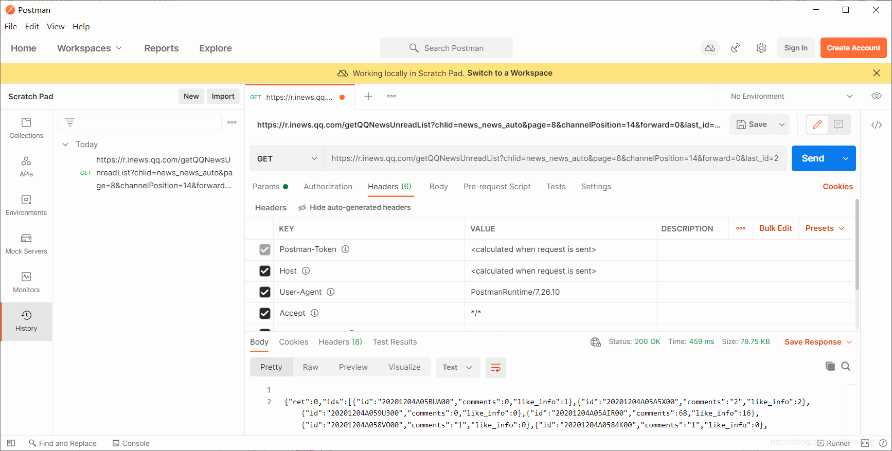
Task: Uncheck the User-Agent header checkbox
Action: [265, 292]
